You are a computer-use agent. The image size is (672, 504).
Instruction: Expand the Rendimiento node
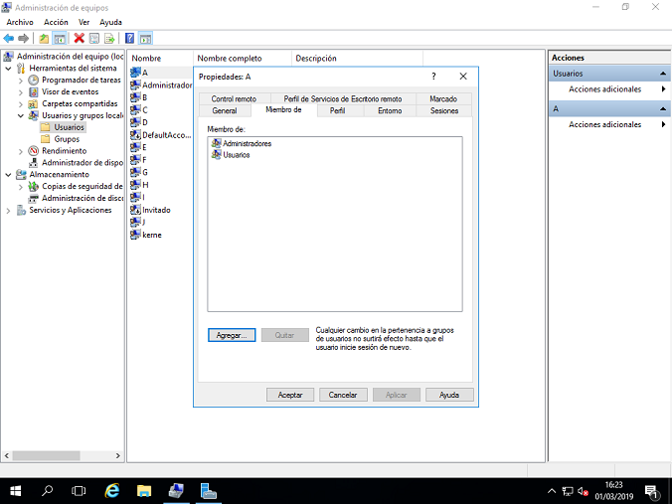21,151
